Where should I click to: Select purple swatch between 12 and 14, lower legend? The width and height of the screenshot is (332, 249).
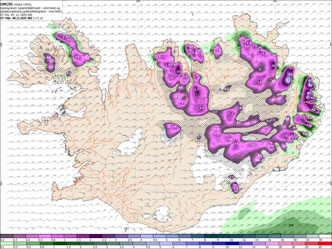[245, 244]
